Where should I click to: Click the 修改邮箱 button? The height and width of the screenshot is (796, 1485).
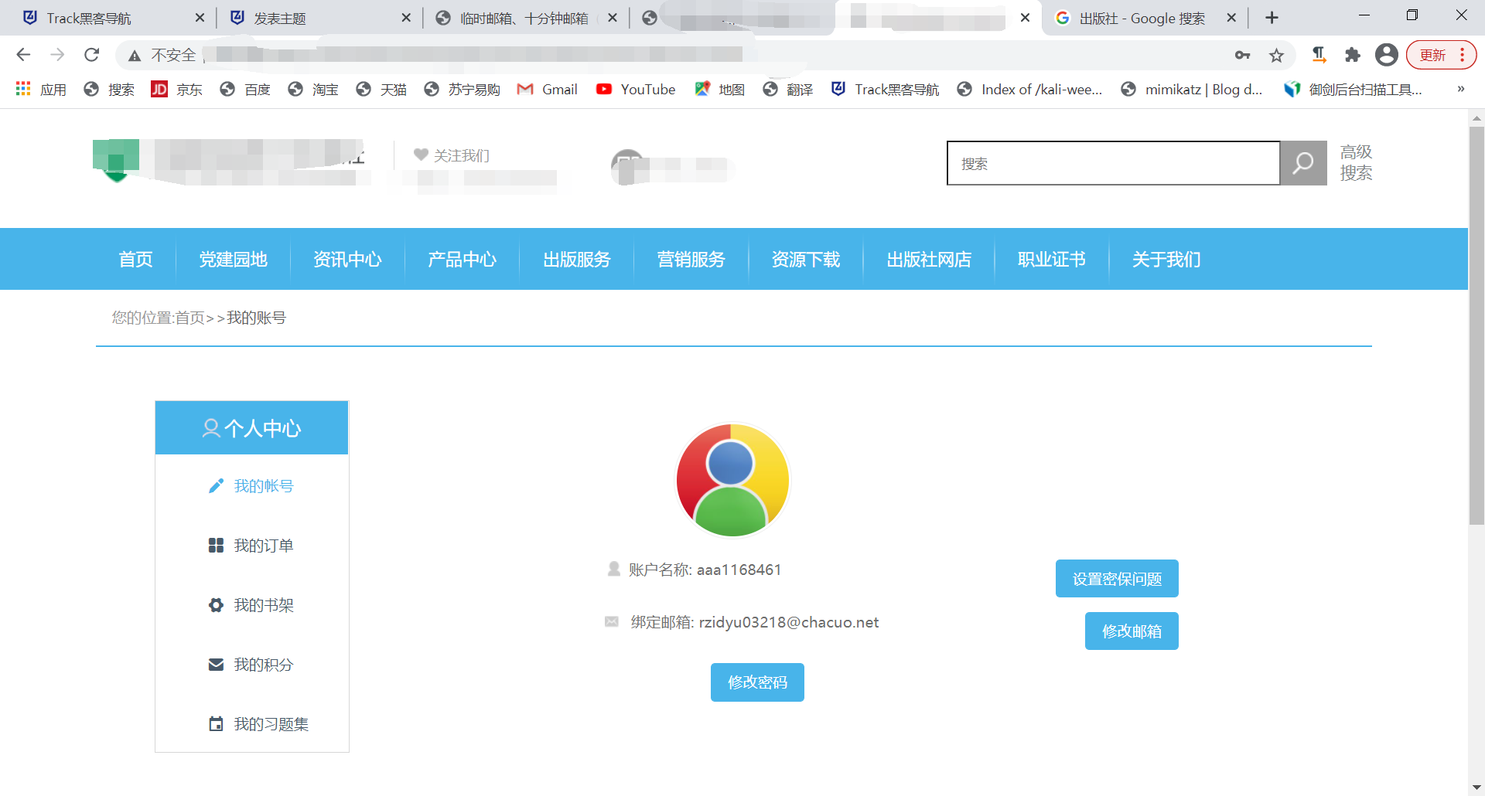tap(1132, 631)
